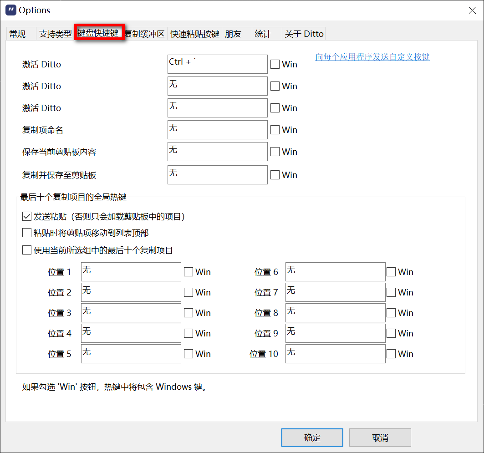Check Win box for 保存当前剪贴板内容
This screenshot has width=484, height=453.
tap(275, 152)
